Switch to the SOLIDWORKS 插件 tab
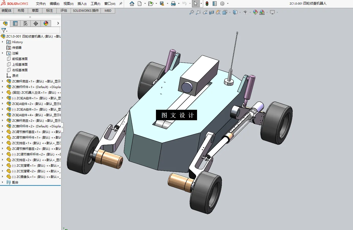 86,10
